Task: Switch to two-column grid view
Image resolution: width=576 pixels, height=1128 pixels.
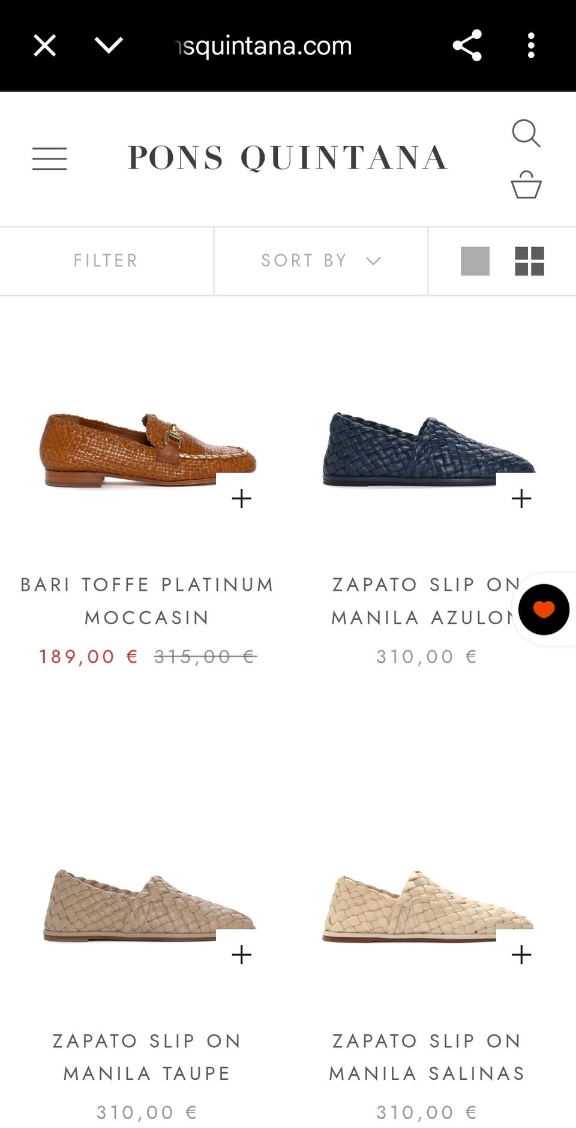Action: pyautogui.click(x=529, y=261)
